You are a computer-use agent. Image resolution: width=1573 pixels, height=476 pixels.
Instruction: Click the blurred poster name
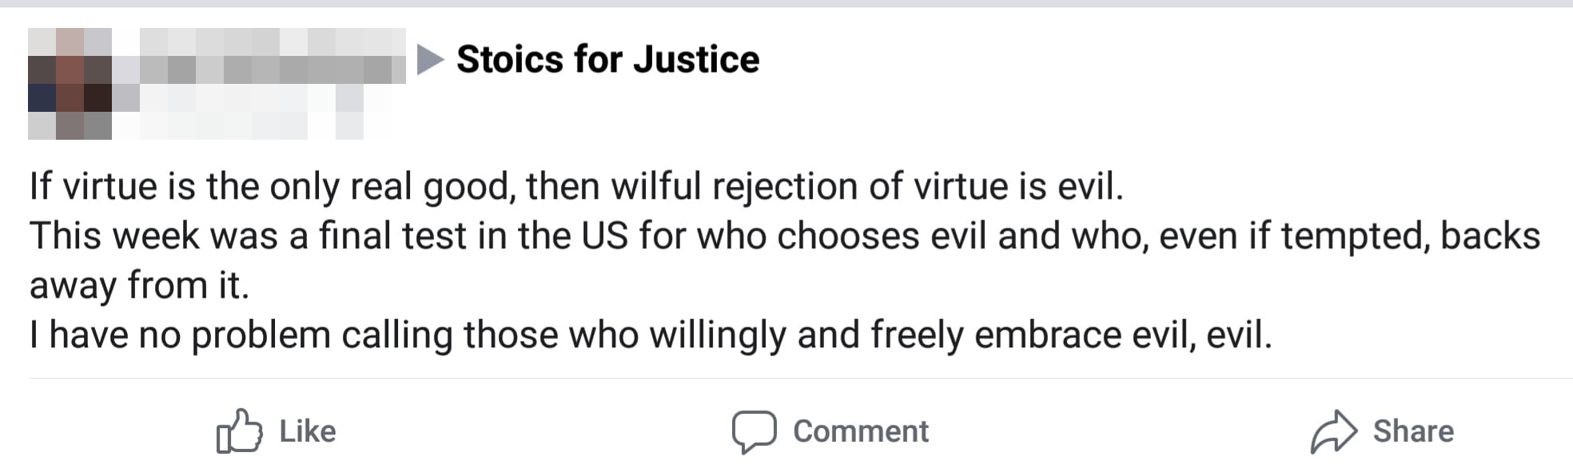pos(272,58)
